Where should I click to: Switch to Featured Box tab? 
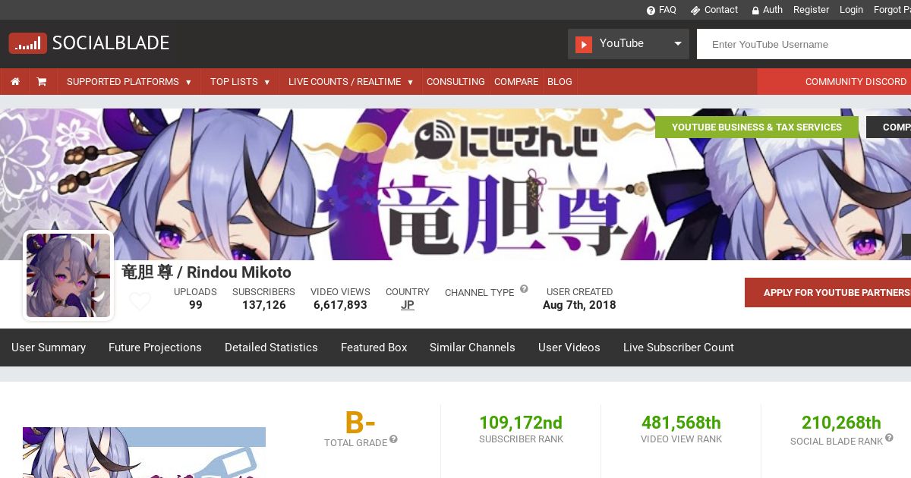click(x=374, y=347)
